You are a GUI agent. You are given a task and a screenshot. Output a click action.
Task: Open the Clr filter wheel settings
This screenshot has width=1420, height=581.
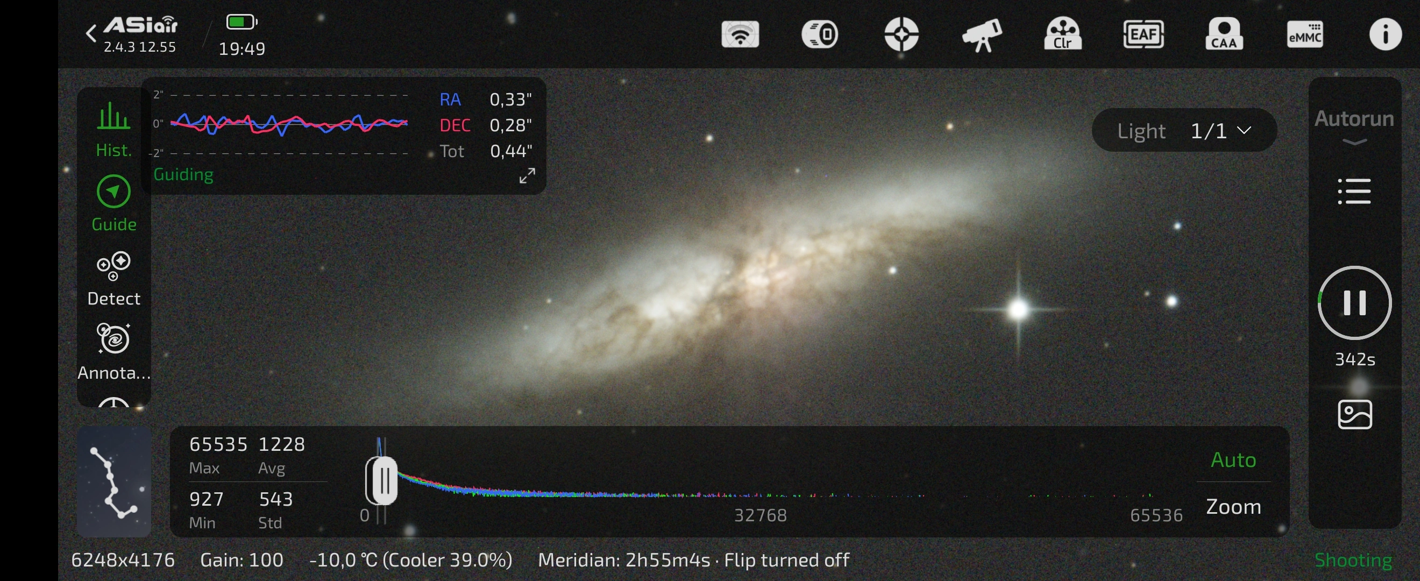[1062, 34]
